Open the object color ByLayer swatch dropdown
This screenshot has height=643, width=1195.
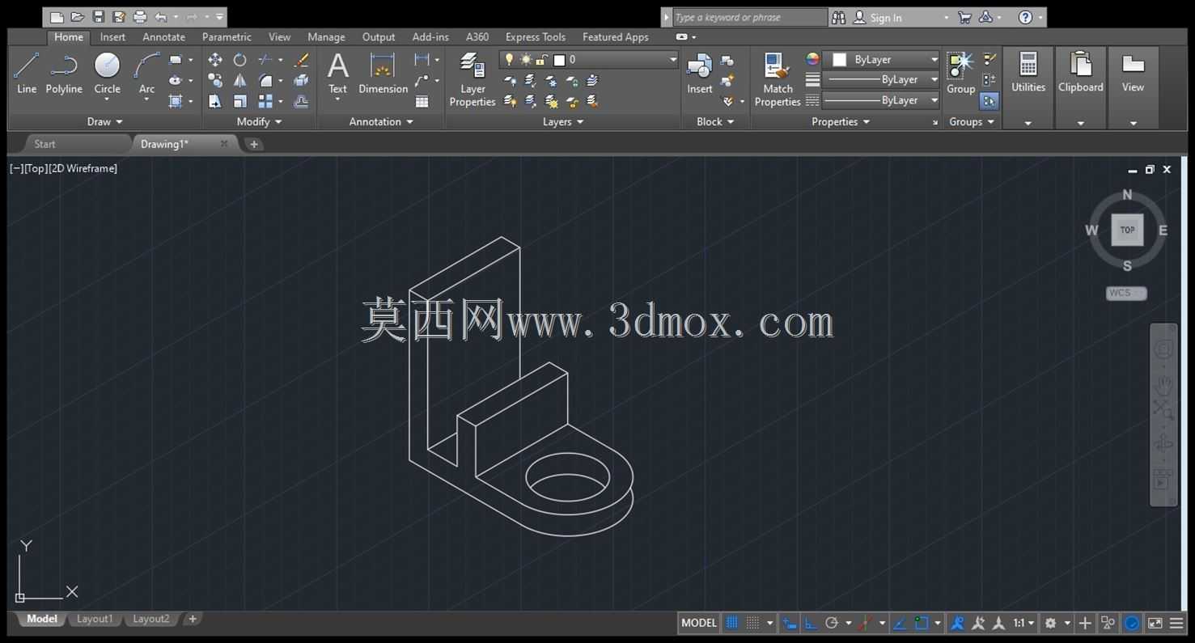coord(881,59)
